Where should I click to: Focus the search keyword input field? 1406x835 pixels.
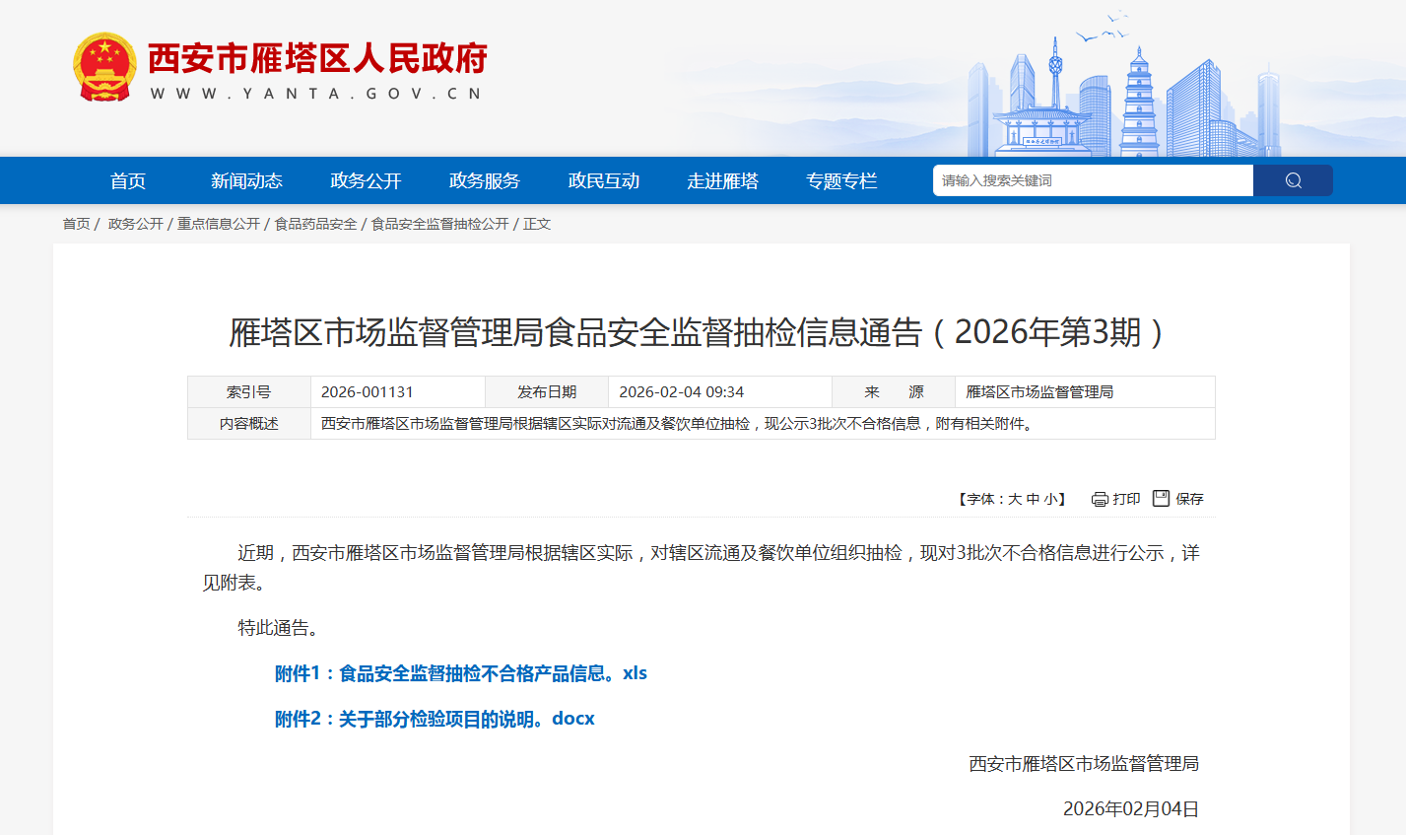(1092, 180)
